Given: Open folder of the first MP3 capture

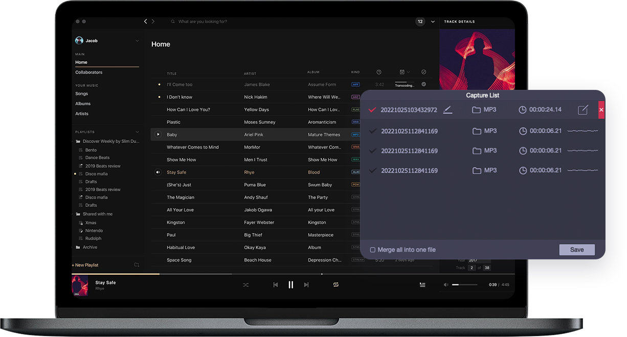Looking at the screenshot, I should [x=477, y=110].
